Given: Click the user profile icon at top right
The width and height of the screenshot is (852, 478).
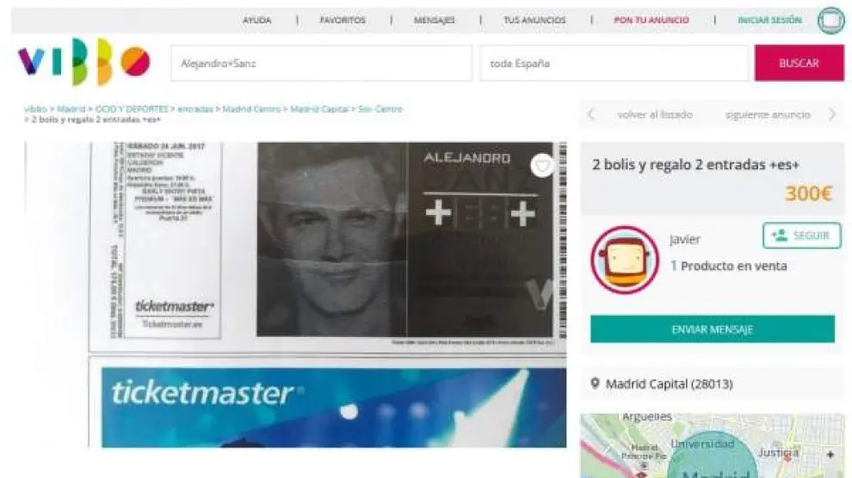Looking at the screenshot, I should coord(830,20).
